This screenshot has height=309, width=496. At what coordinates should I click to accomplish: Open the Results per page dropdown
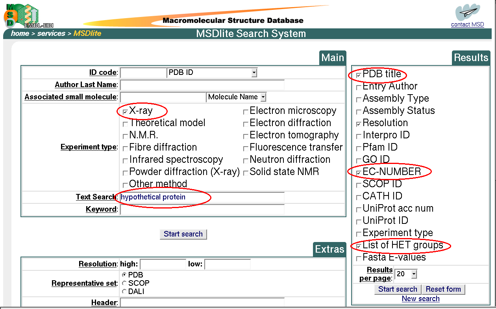pyautogui.click(x=413, y=274)
